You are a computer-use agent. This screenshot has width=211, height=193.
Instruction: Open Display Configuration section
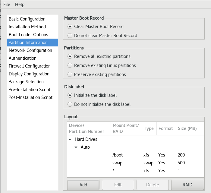[x=33, y=74]
